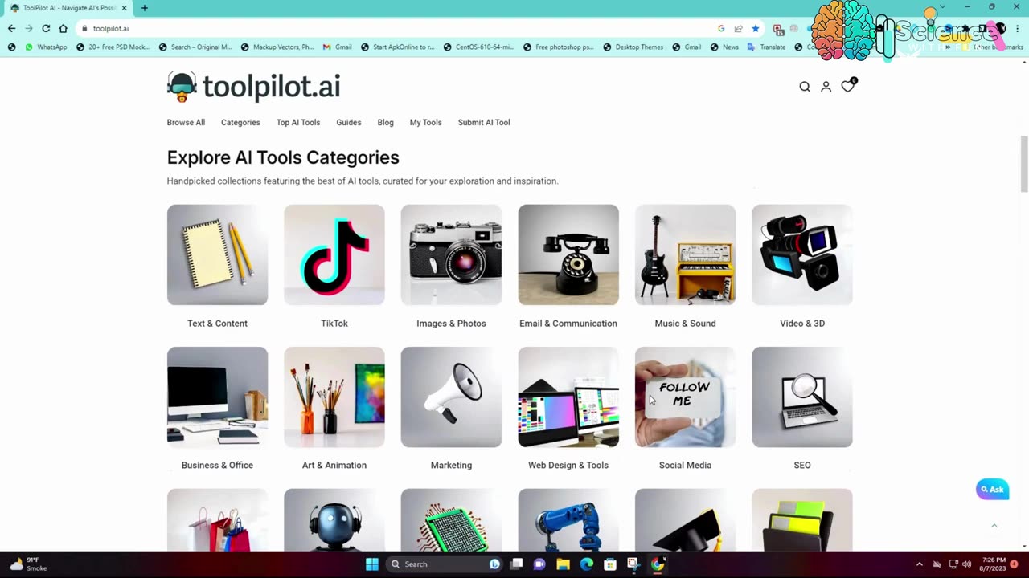Click the Video & 3D label

tap(802, 324)
